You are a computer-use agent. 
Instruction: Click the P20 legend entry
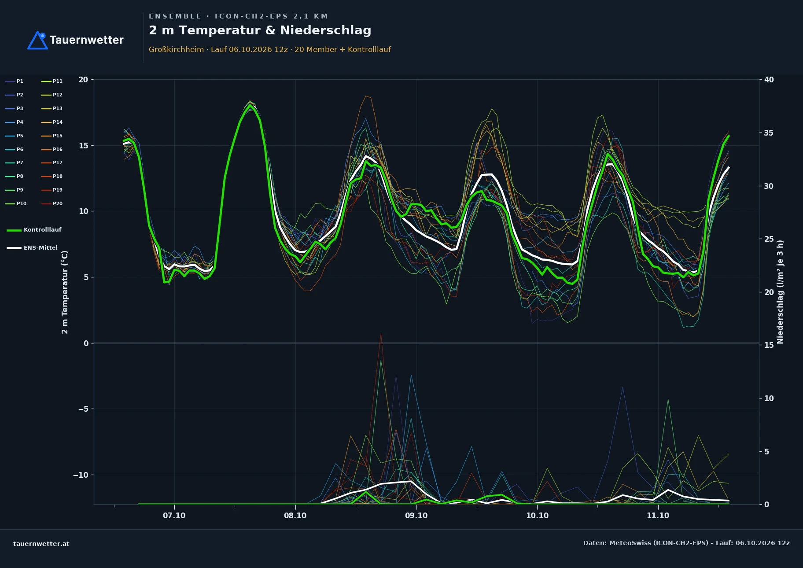pos(52,203)
